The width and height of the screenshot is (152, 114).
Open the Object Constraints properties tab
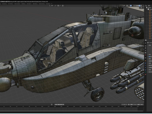pyautogui.click(x=145, y=70)
